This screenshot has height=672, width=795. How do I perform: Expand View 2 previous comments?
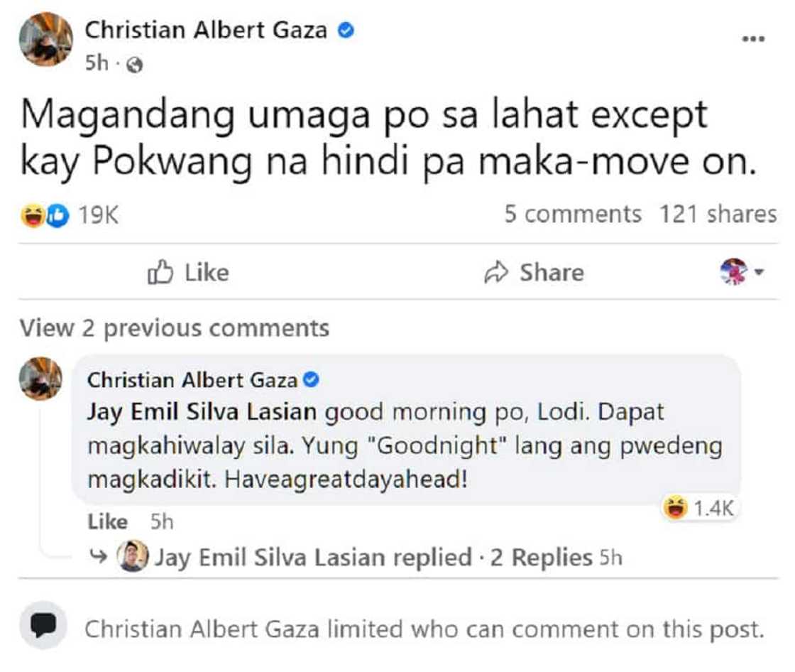175,328
